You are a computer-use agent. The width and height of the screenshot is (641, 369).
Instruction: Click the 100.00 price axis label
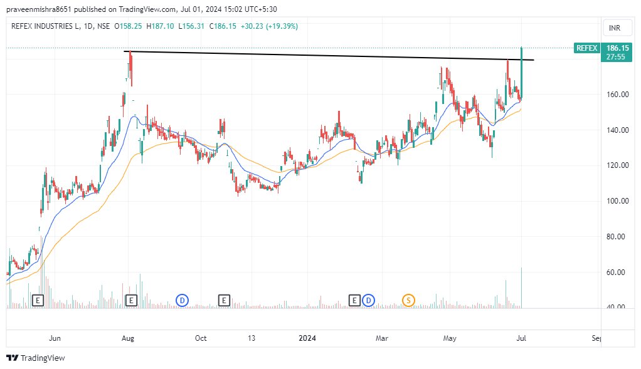pos(617,201)
